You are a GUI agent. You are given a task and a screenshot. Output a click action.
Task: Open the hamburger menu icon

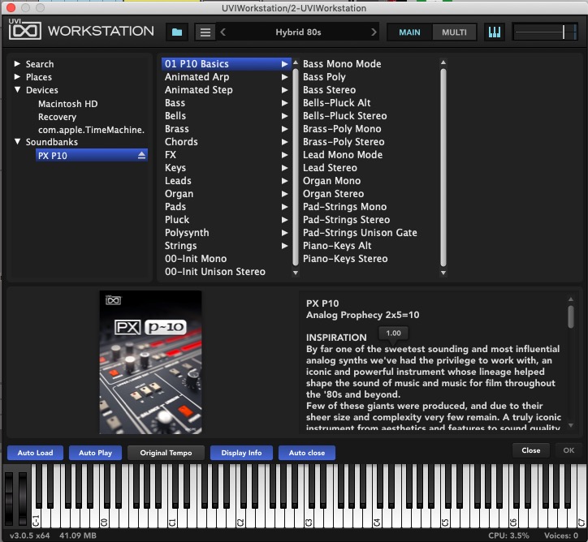click(x=205, y=32)
